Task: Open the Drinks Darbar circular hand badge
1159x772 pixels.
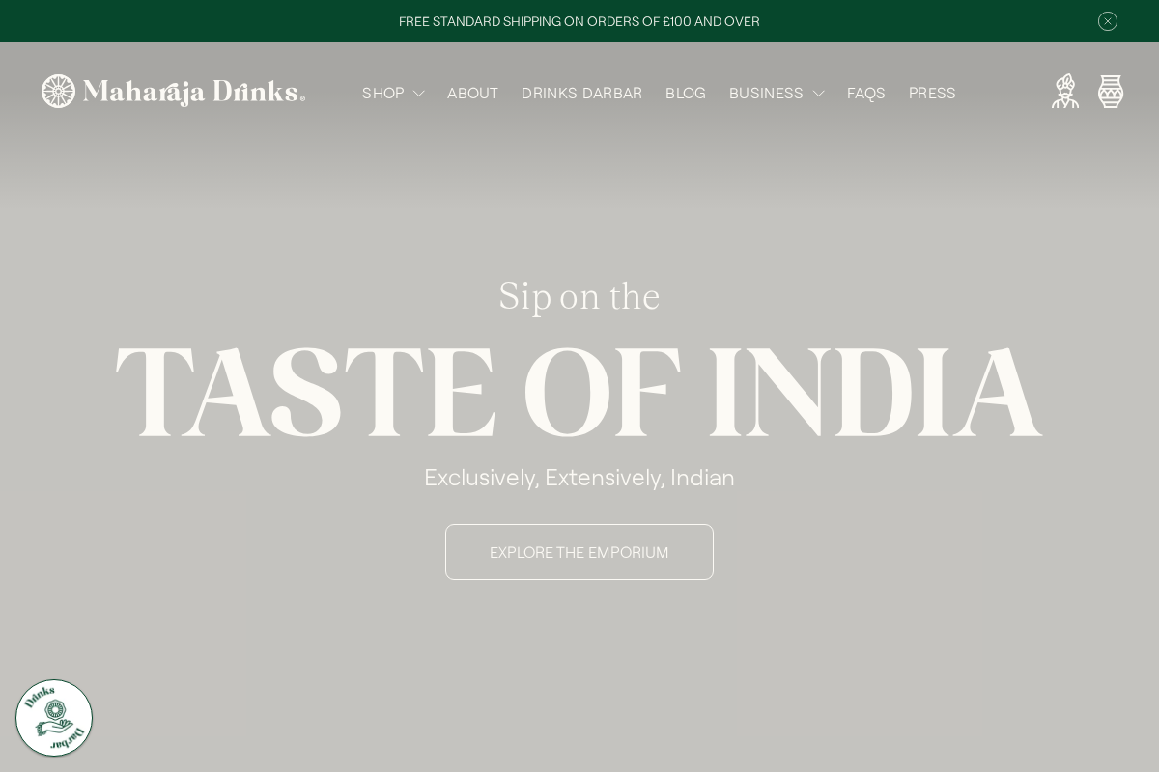Action: pos(54,718)
